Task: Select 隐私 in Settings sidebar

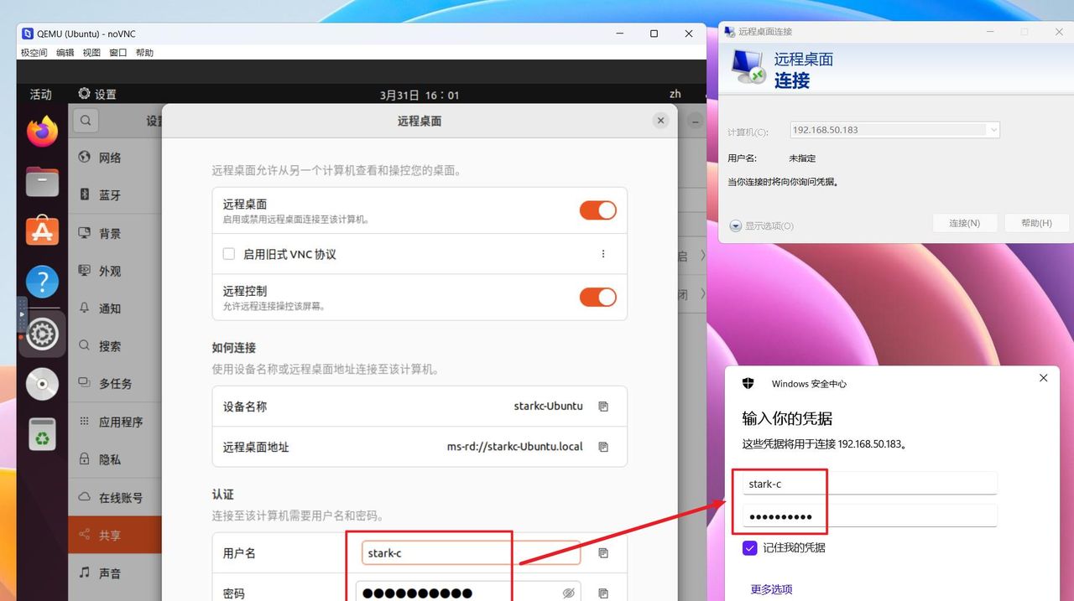Action: click(115, 459)
